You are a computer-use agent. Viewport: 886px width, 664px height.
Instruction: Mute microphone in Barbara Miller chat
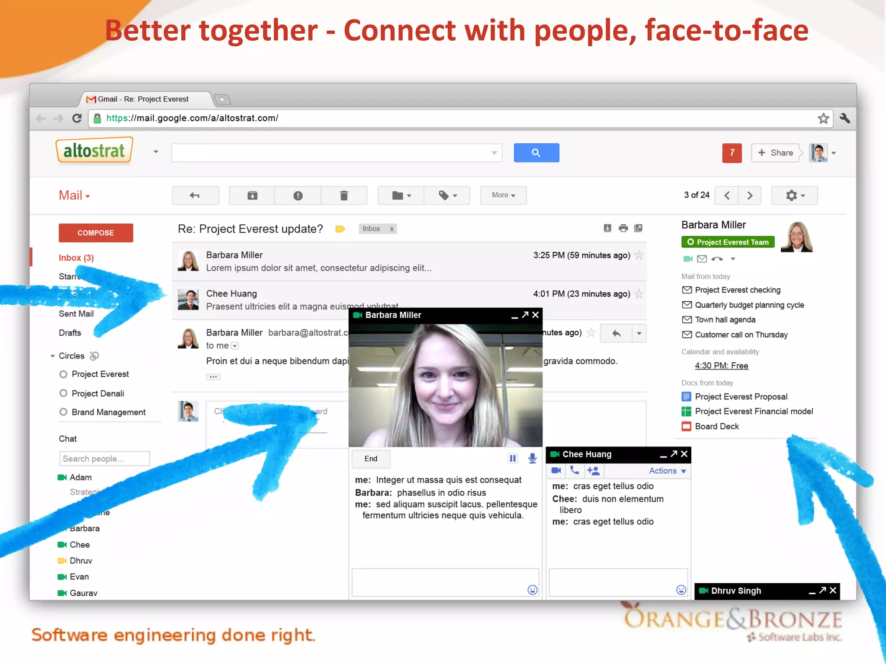(533, 458)
